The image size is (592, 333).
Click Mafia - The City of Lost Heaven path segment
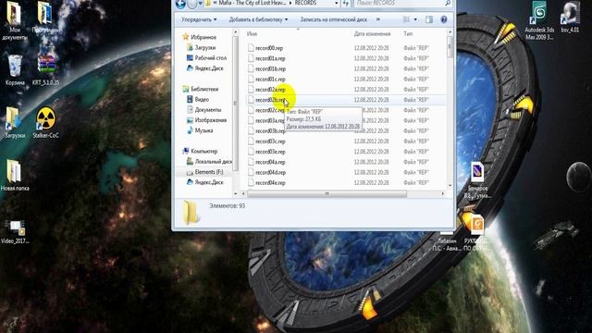252,3
